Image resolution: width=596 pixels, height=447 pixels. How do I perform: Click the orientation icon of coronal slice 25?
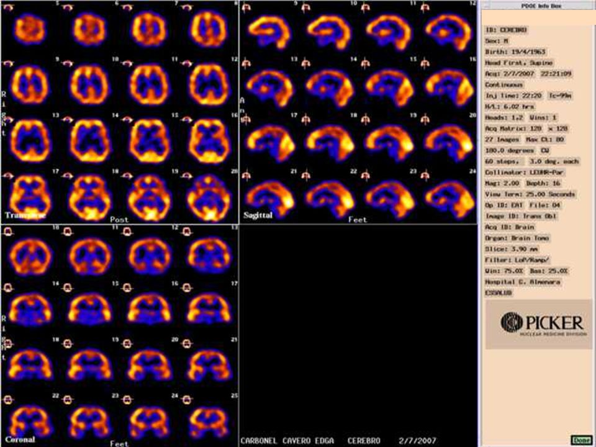(x=187, y=400)
